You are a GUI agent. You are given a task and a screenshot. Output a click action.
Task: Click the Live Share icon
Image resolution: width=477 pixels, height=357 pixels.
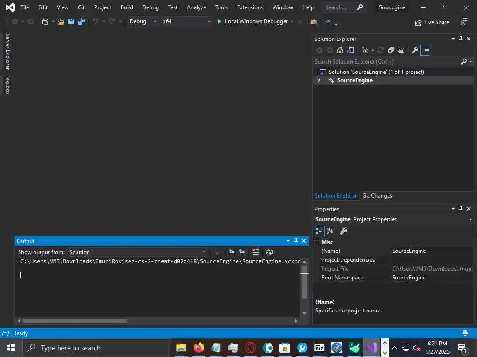418,22
